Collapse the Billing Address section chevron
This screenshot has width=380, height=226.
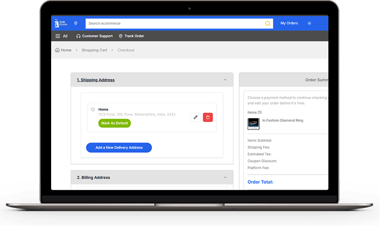click(225, 177)
